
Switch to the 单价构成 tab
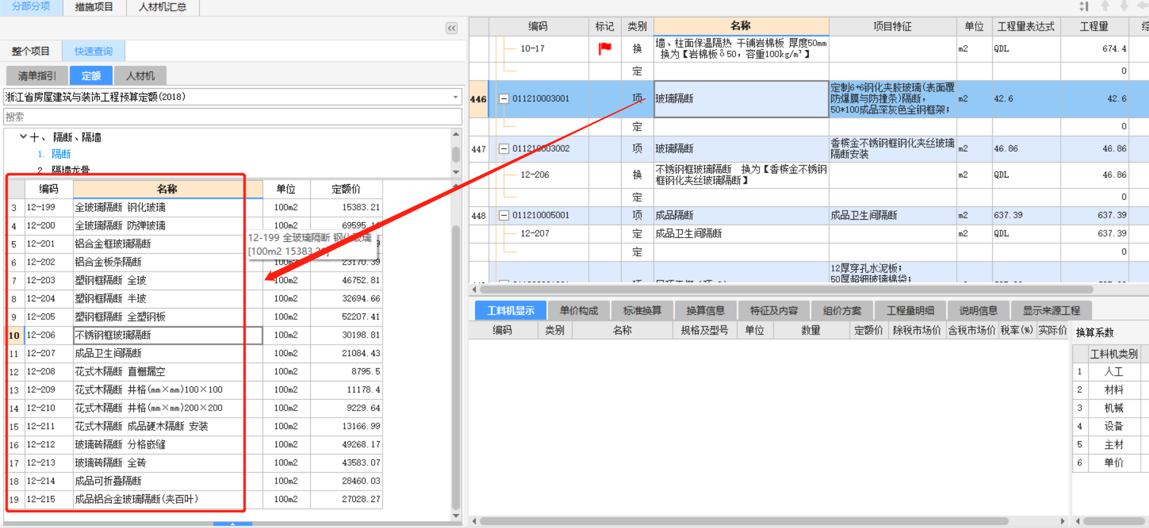579,310
